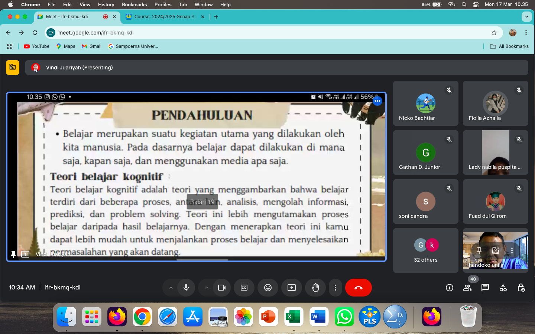The image size is (535, 334).
Task: Open more options three-dot menu
Action: (335, 288)
